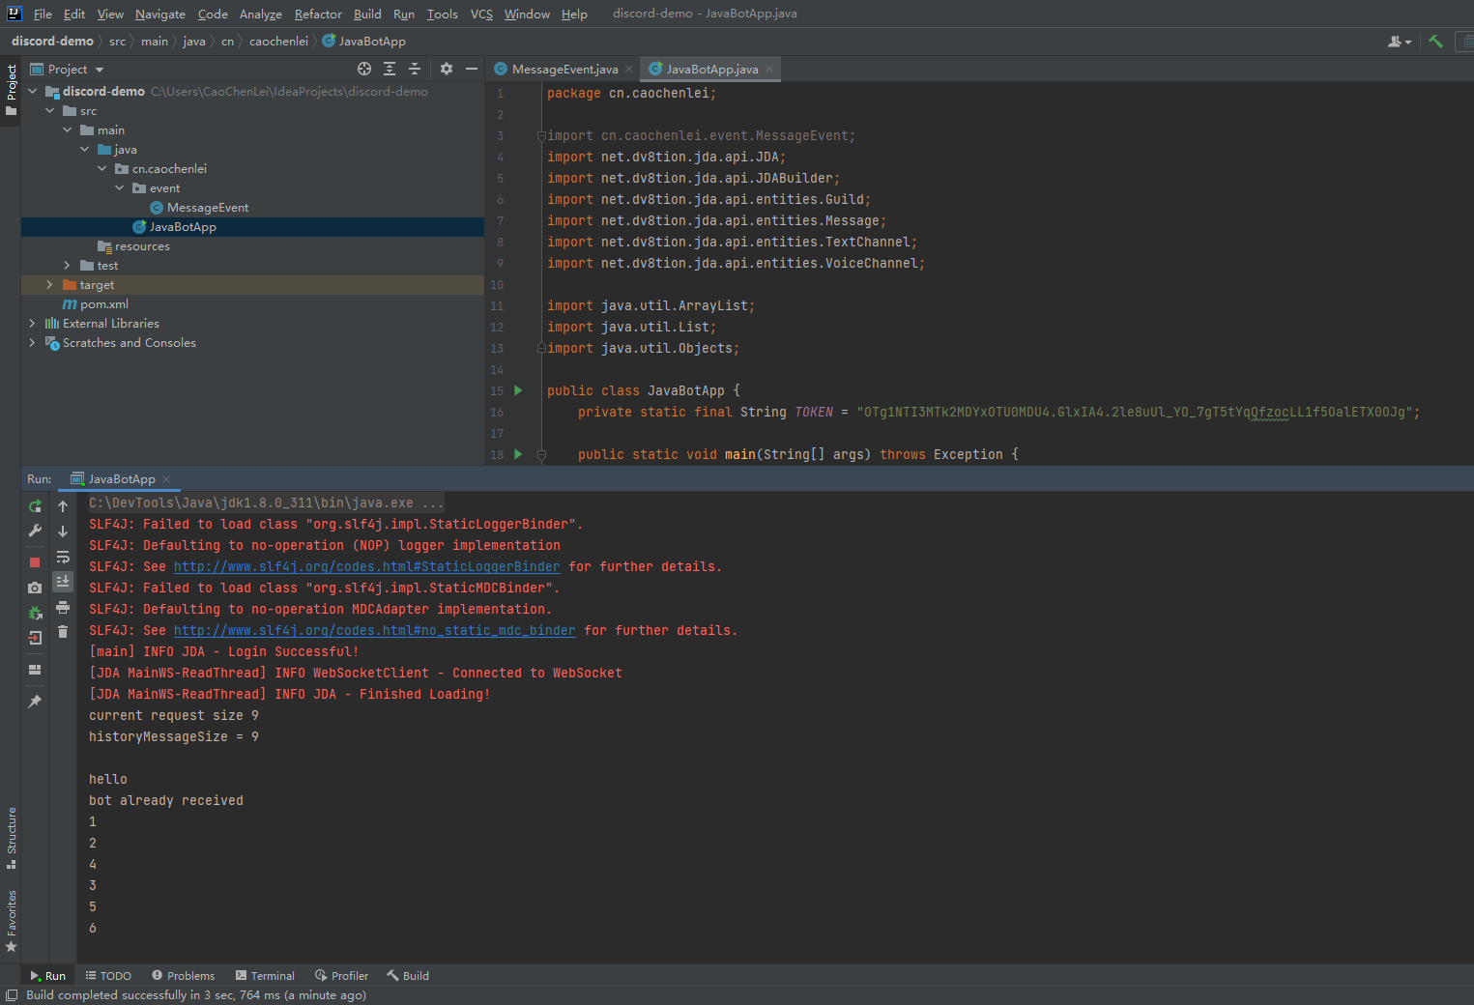
Task: Open the VCS menu
Action: 481,14
